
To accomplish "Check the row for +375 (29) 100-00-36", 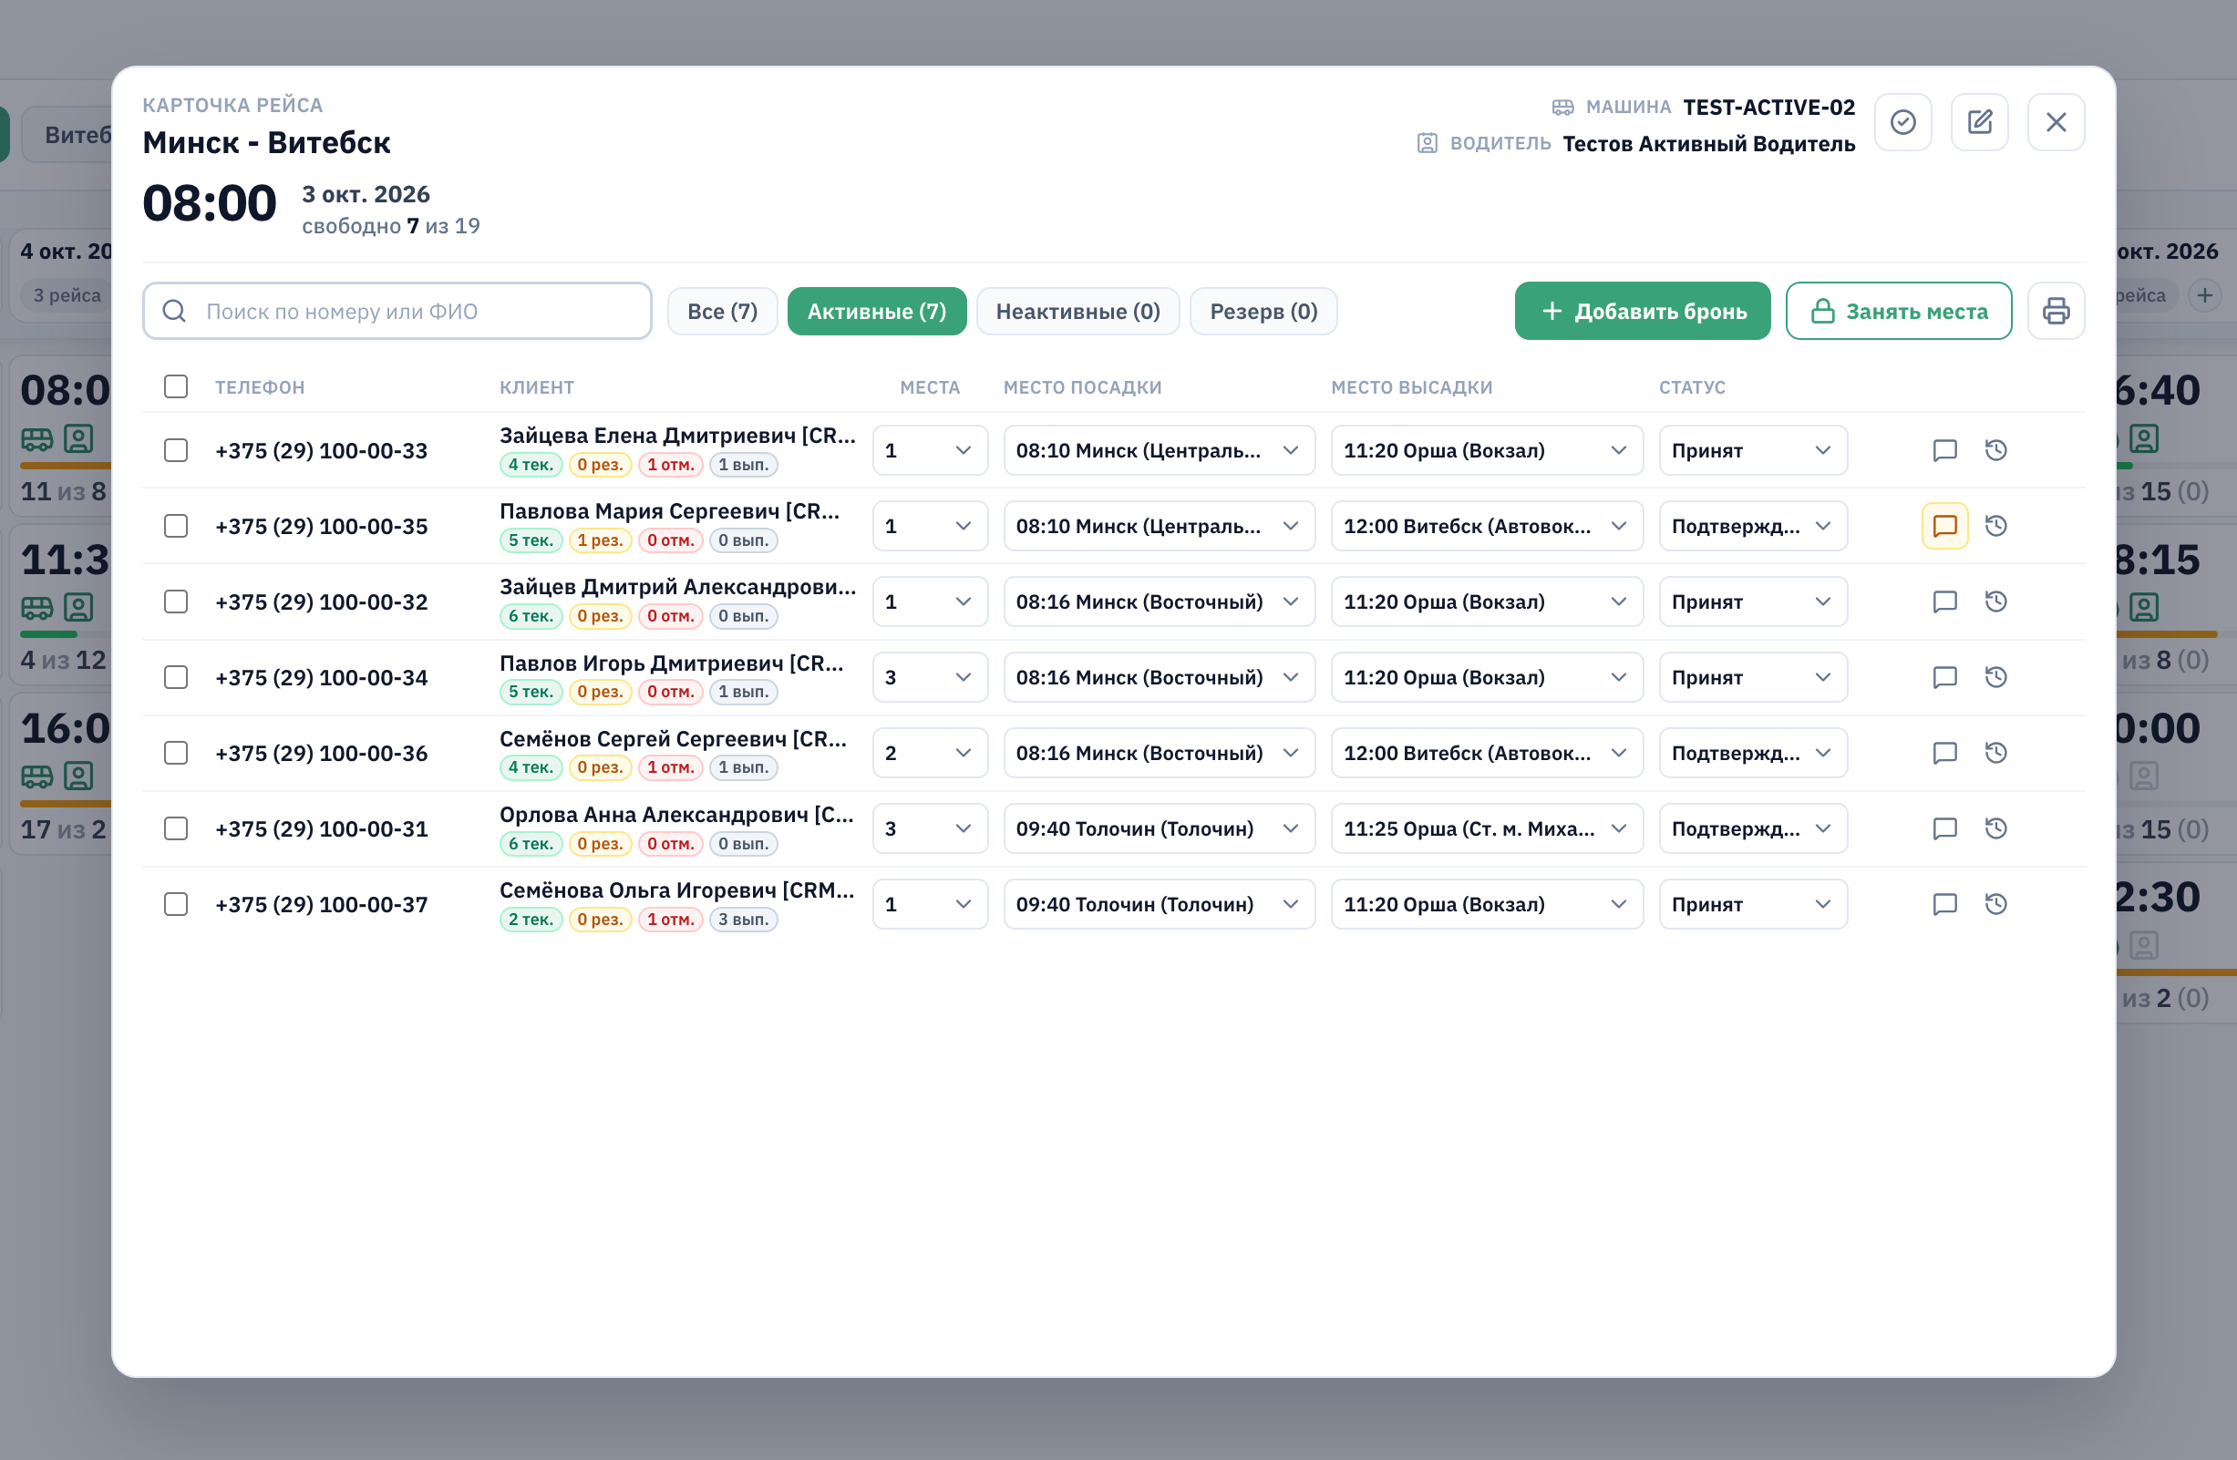I will click(176, 753).
